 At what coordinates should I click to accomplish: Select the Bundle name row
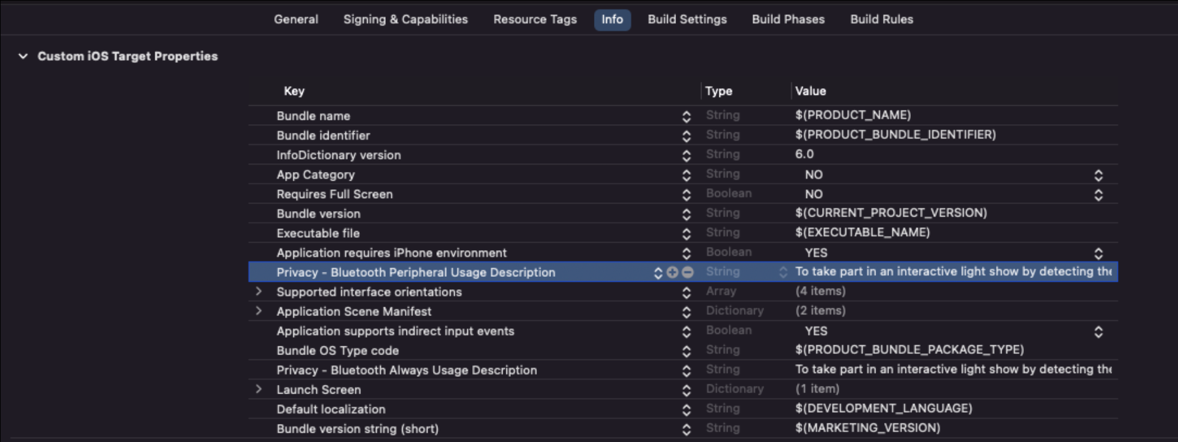pos(683,115)
